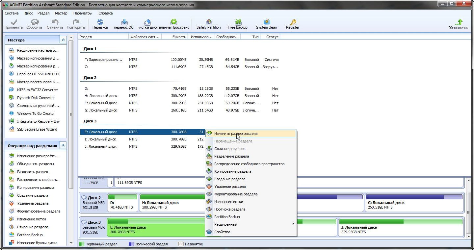Select Изменить размер раздела in context menu
Image resolution: width=474 pixels, height=250 pixels.
click(250, 134)
